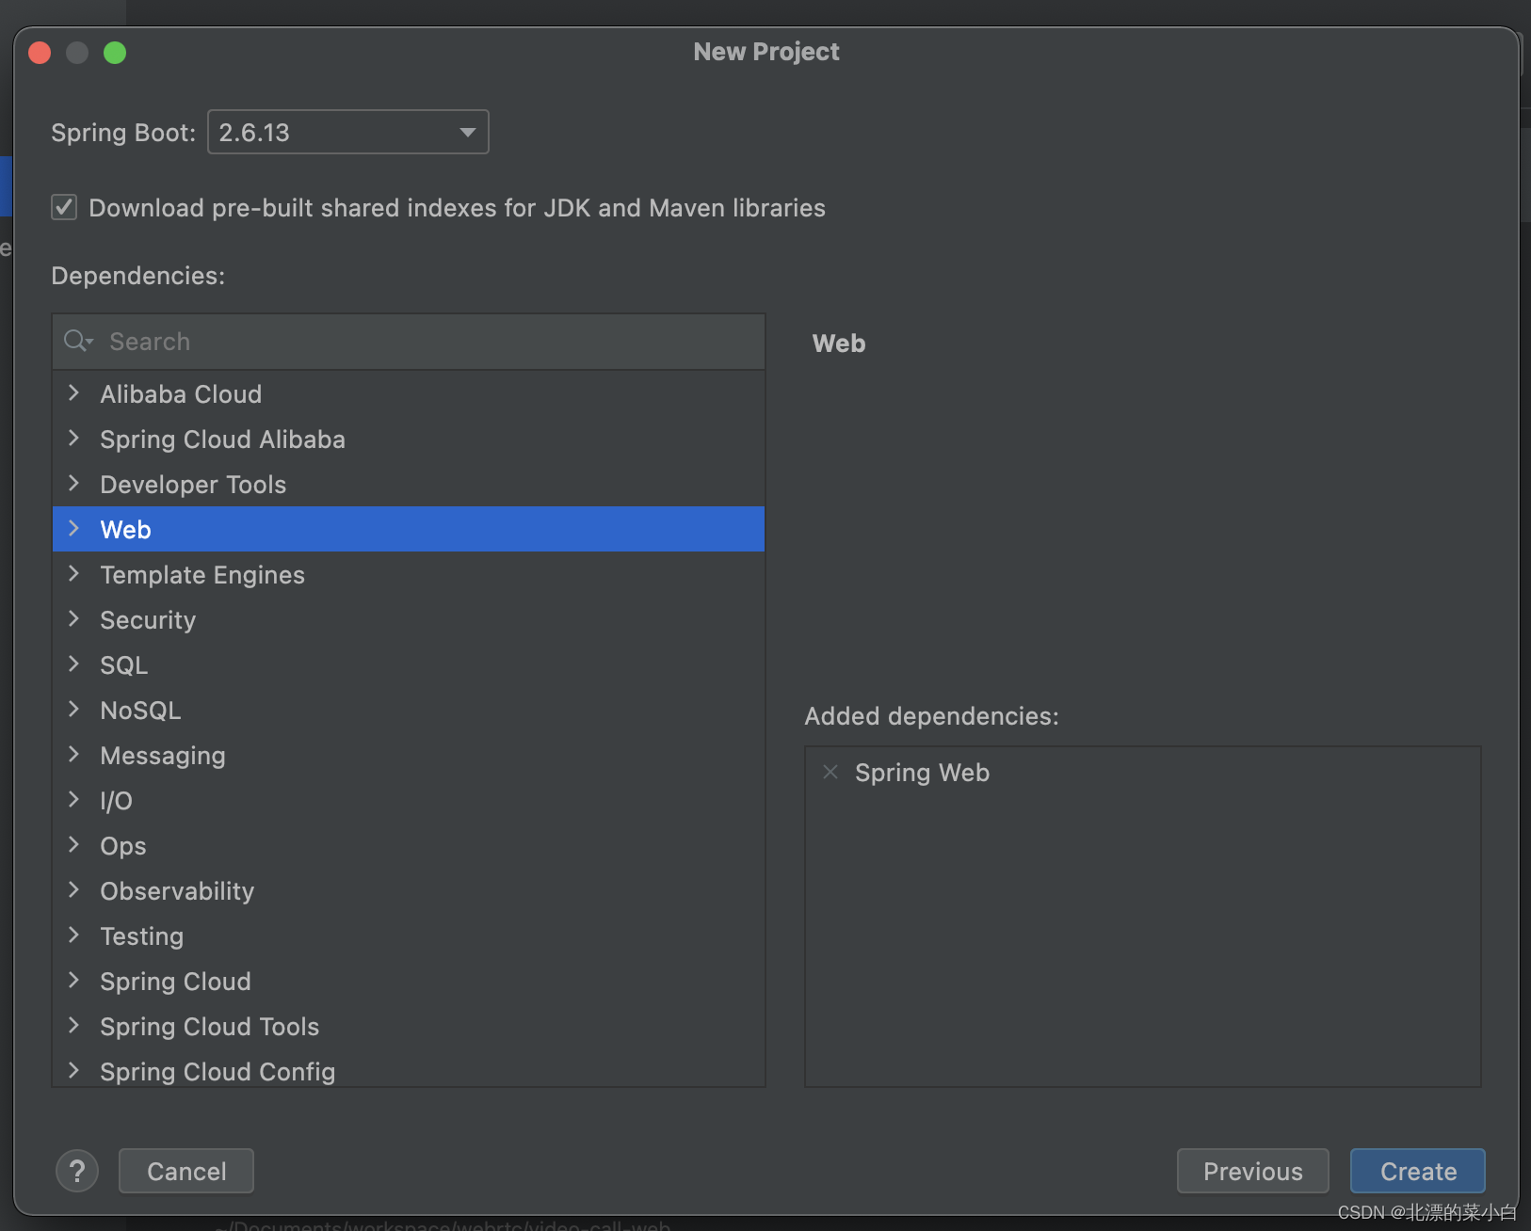
Task: Select the Observability row
Action: click(409, 890)
